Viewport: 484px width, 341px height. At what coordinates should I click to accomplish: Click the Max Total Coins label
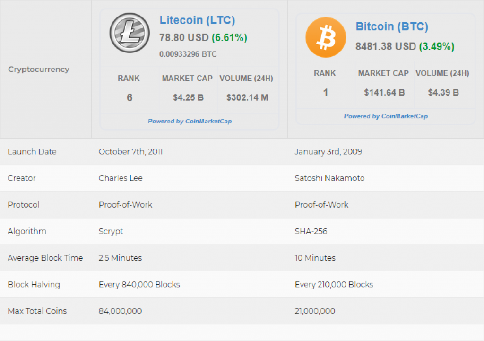click(x=37, y=311)
